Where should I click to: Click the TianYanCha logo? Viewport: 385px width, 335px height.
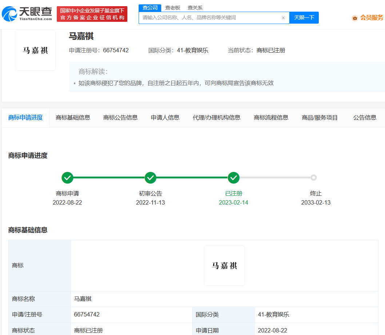(x=27, y=14)
